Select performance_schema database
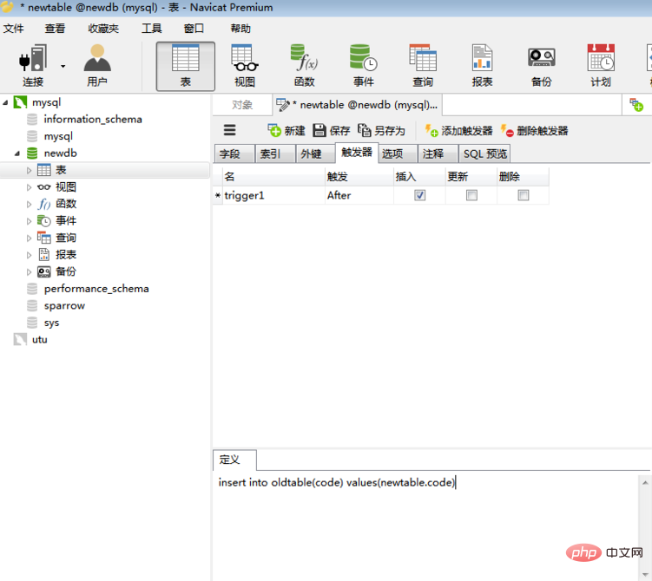This screenshot has width=652, height=581. (x=96, y=289)
